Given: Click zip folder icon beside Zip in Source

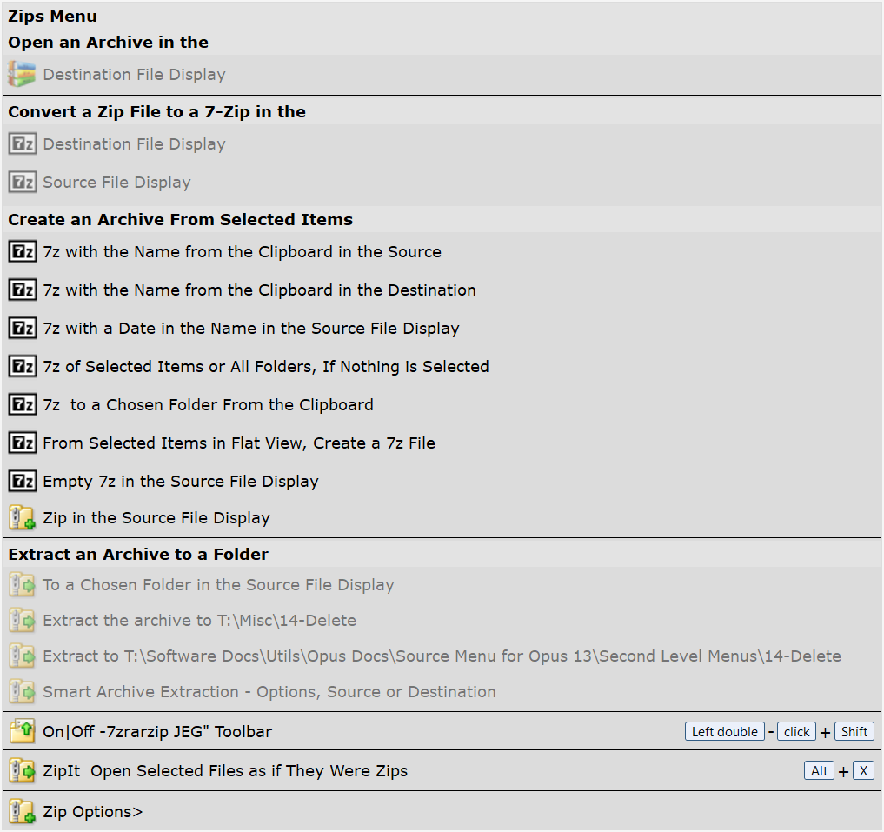Looking at the screenshot, I should pyautogui.click(x=22, y=518).
